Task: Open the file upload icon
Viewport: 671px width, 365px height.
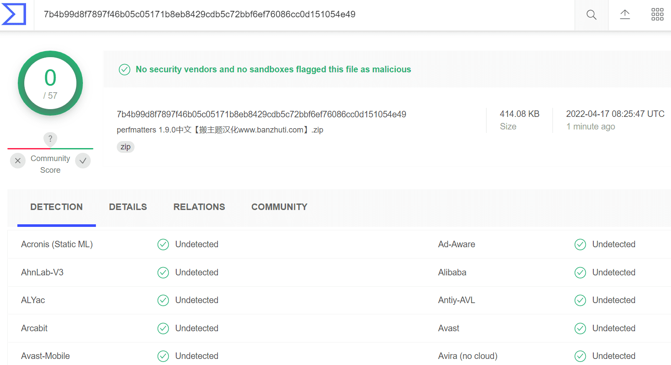Action: [625, 14]
